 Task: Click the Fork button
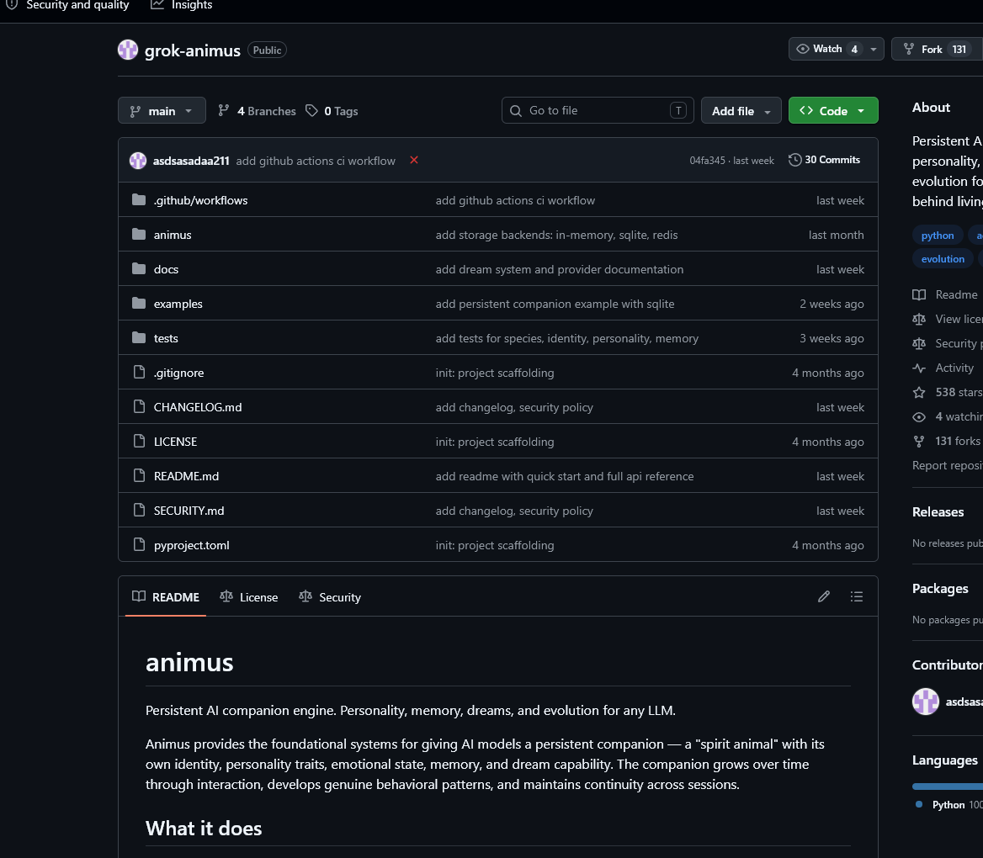coord(937,49)
